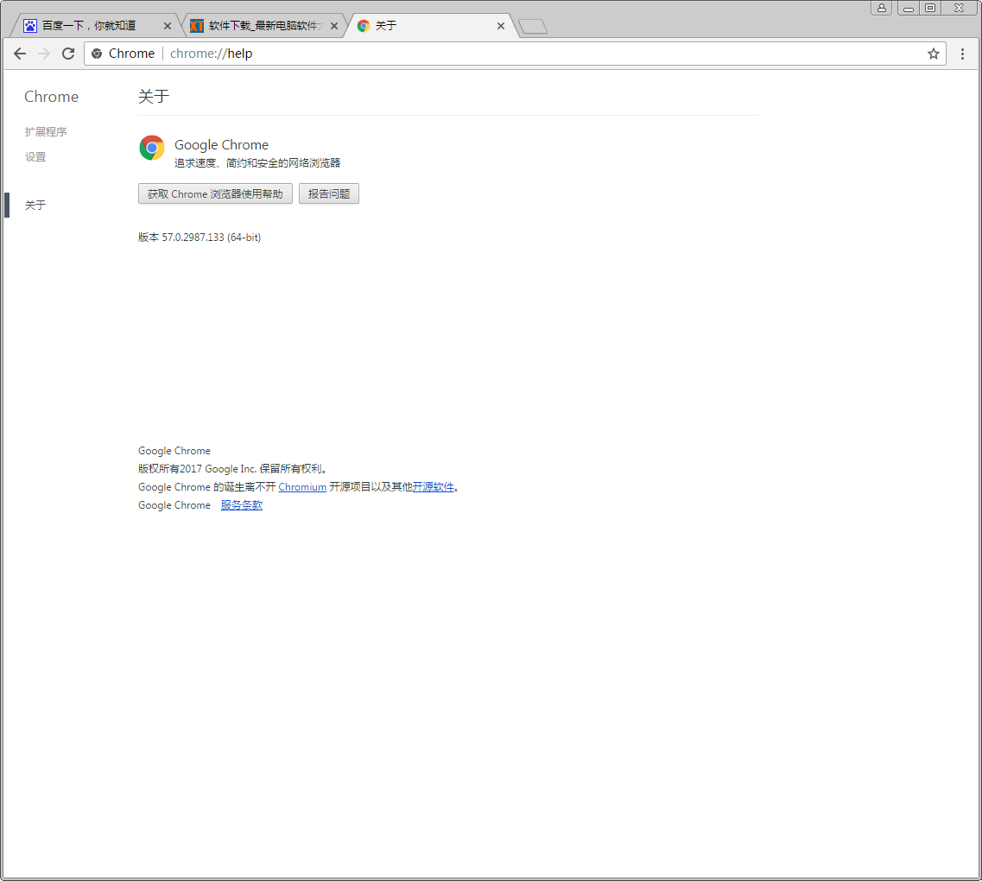Click the 报告问题 button
The height and width of the screenshot is (881, 982).
click(x=329, y=194)
